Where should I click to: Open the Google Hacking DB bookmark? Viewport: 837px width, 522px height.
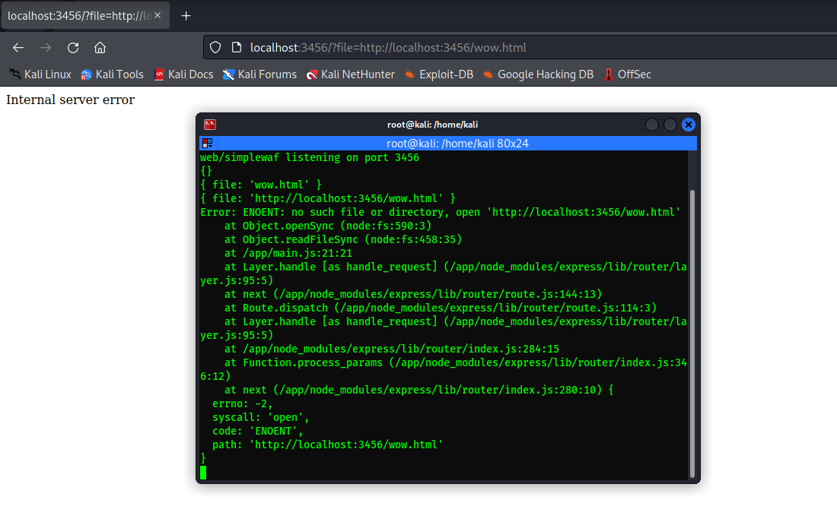click(x=538, y=74)
